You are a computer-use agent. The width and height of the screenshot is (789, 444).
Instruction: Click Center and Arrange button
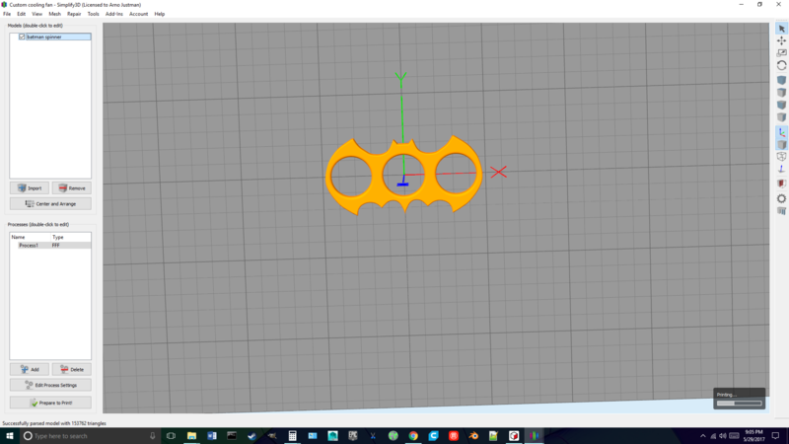pos(50,204)
